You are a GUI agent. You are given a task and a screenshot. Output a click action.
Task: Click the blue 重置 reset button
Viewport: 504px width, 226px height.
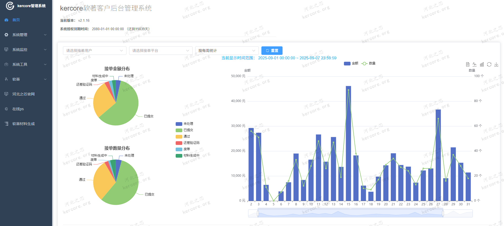[272, 51]
